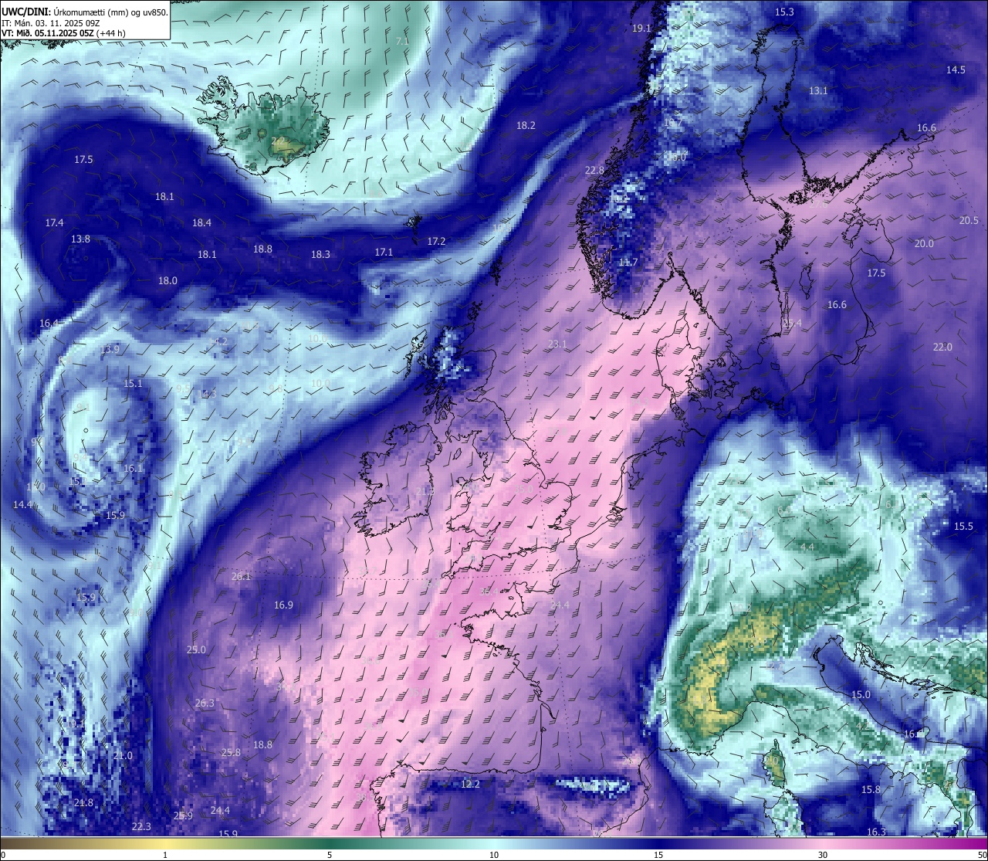This screenshot has width=988, height=861.
Task: Click the 15.3 value along the upper map border
Action: coord(784,12)
